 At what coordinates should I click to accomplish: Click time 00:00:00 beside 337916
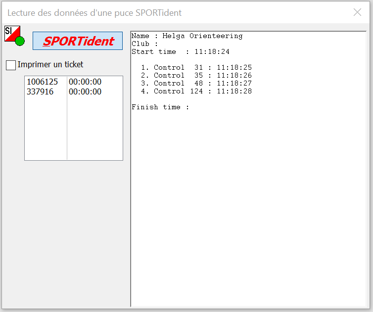tap(85, 91)
